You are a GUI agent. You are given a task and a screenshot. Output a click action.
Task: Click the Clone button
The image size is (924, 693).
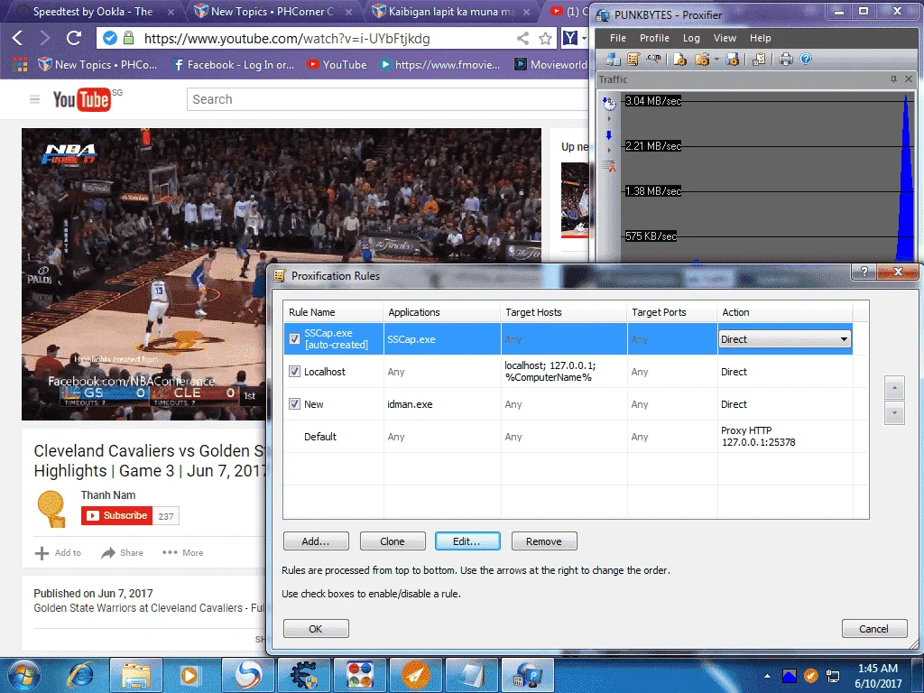coord(393,541)
